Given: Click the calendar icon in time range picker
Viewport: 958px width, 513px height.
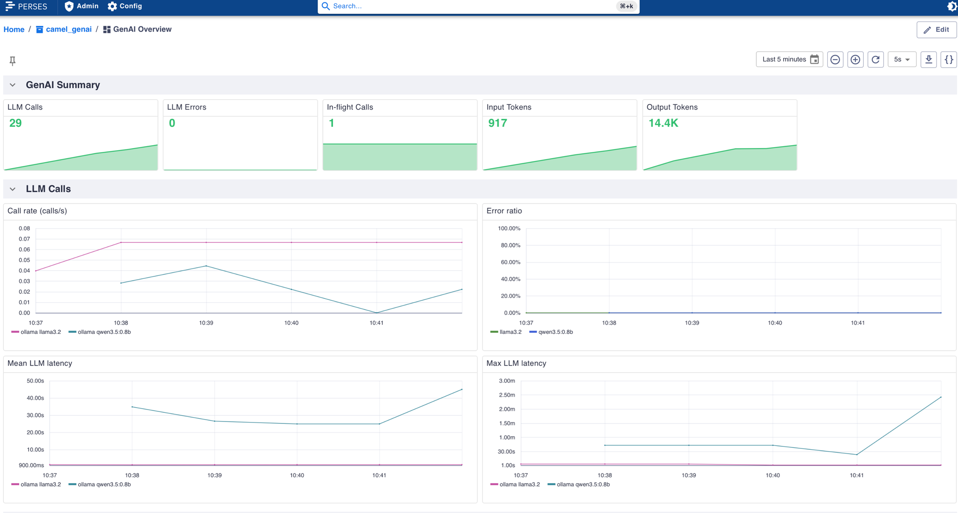Looking at the screenshot, I should point(814,59).
